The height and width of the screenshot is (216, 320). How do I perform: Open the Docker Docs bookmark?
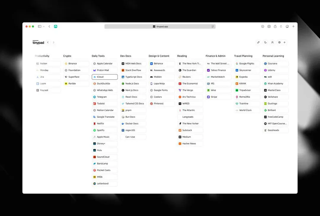(133, 124)
